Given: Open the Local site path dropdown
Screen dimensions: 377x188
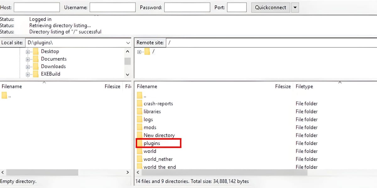Looking at the screenshot, I should point(128,42).
